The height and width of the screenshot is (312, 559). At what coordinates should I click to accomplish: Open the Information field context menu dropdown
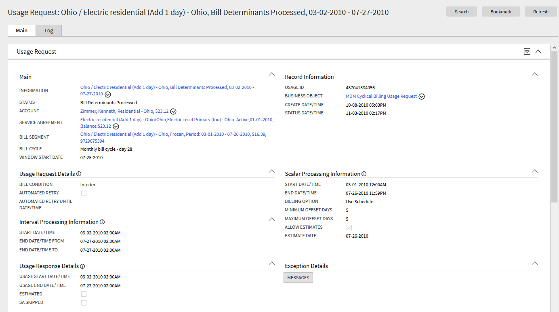pyautogui.click(x=107, y=94)
